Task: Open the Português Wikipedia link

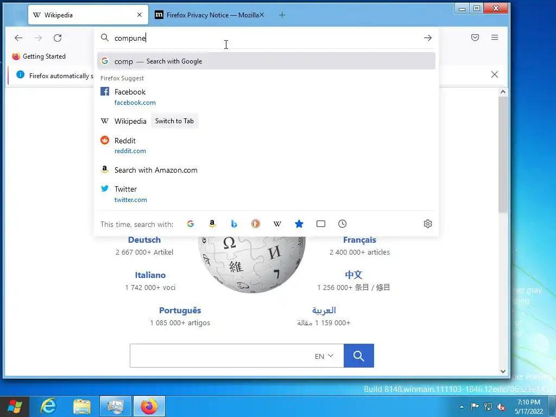Action: 180,310
